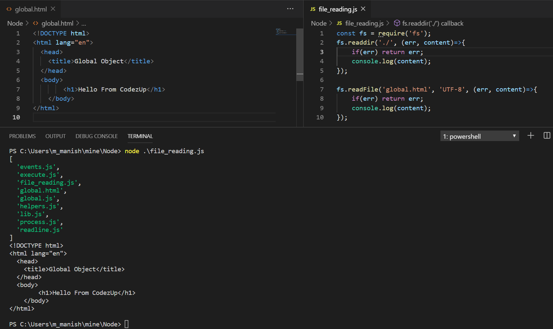The width and height of the screenshot is (553, 329).
Task: Click the HTML icon in left breadcrumb
Action: [x=35, y=23]
